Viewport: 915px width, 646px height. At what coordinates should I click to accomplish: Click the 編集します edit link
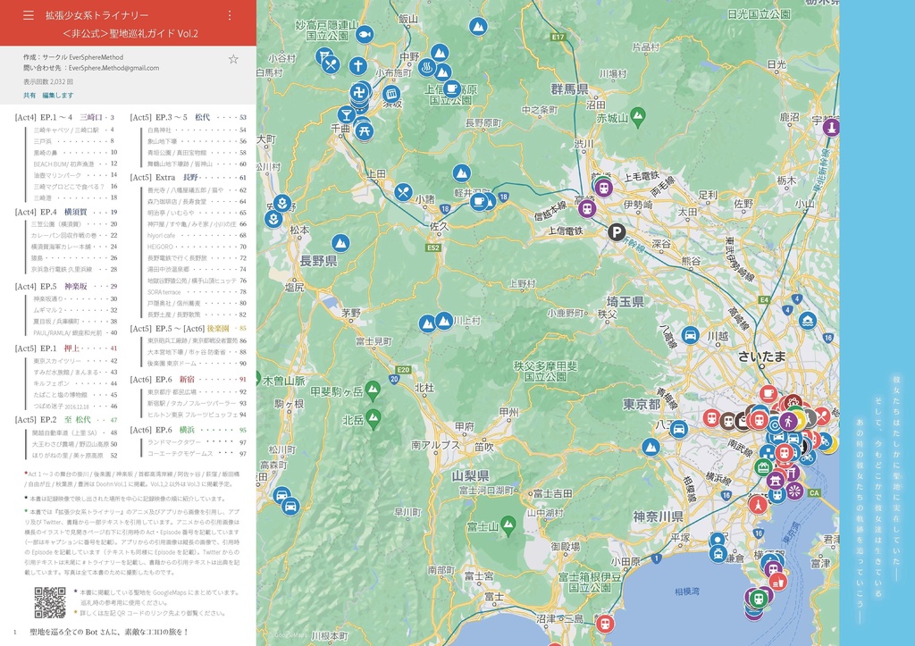click(58, 95)
